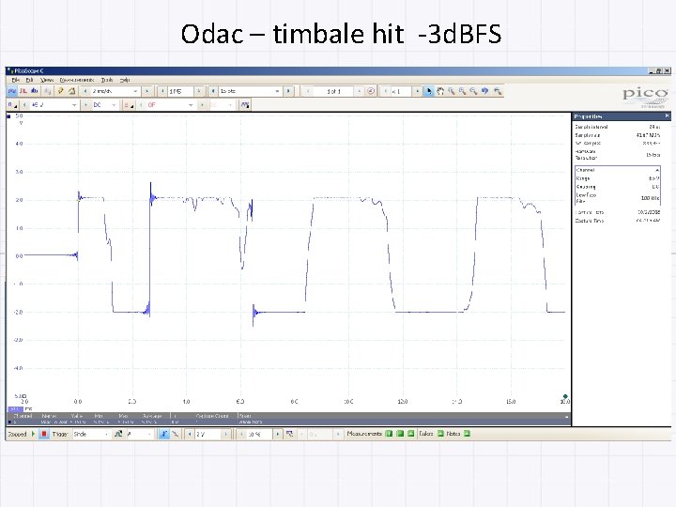
Task: Open trigger mode Single dropdown
Action: pos(106,434)
